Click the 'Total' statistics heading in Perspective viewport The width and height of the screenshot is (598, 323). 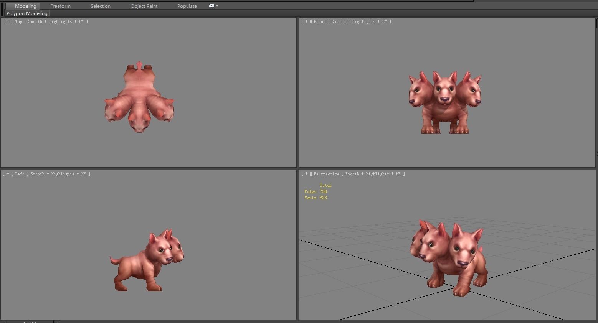[325, 185]
